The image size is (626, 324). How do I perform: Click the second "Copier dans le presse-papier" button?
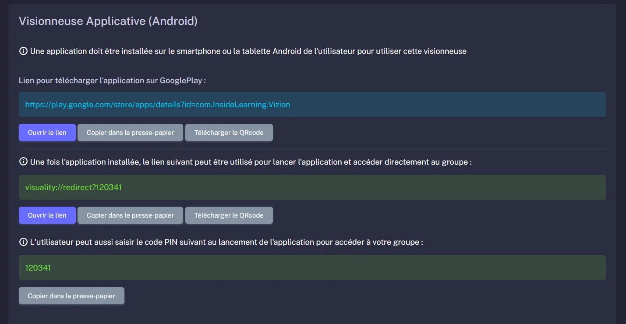tap(130, 215)
